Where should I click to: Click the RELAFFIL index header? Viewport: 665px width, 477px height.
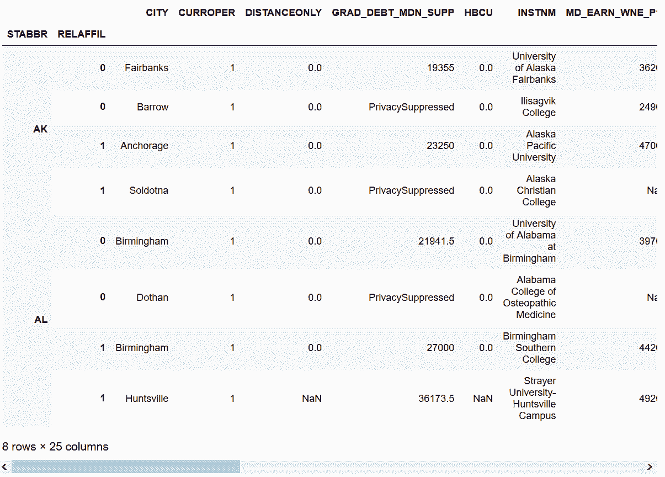coord(81,34)
